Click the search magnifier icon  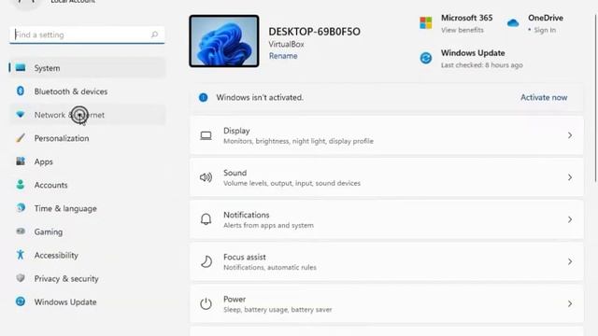pos(154,35)
